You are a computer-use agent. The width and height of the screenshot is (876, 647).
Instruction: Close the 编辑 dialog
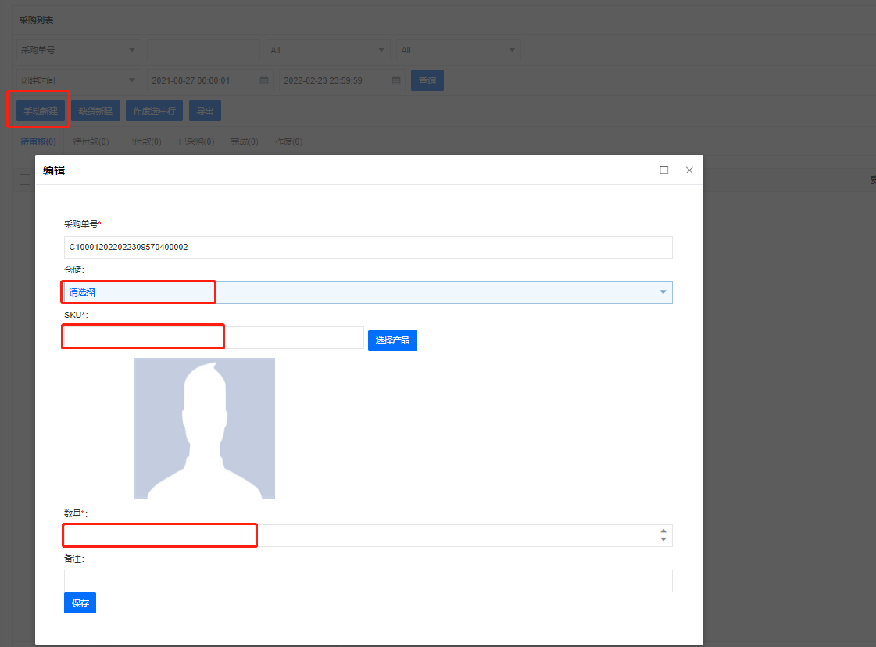tap(689, 170)
